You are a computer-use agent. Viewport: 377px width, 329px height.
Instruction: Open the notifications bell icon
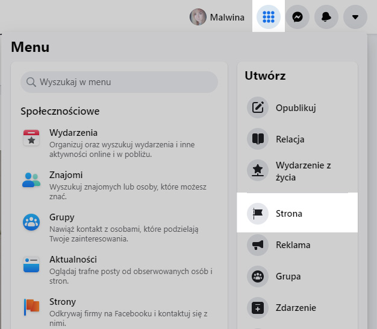(326, 17)
